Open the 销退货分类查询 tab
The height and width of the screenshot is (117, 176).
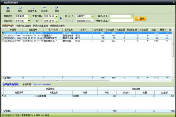click(x=57, y=26)
